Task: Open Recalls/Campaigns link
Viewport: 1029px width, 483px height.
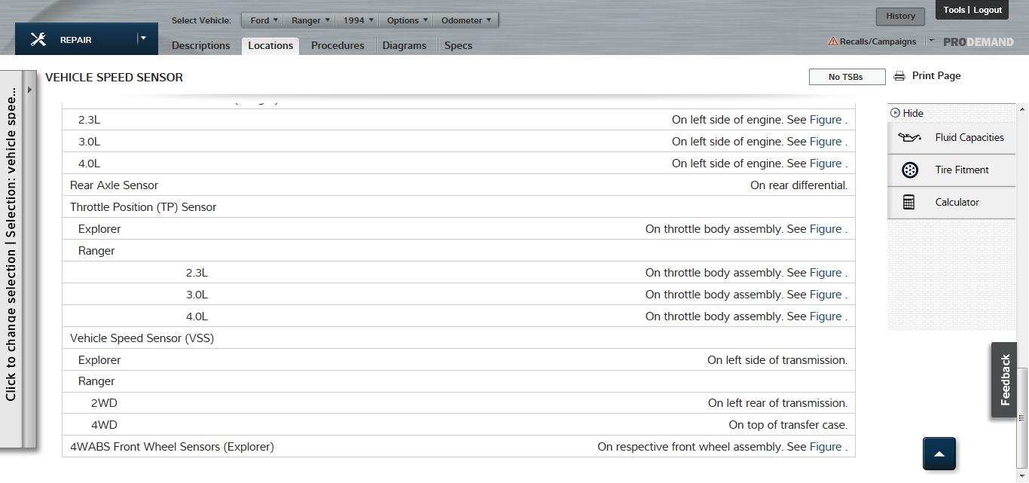Action: 878,41
